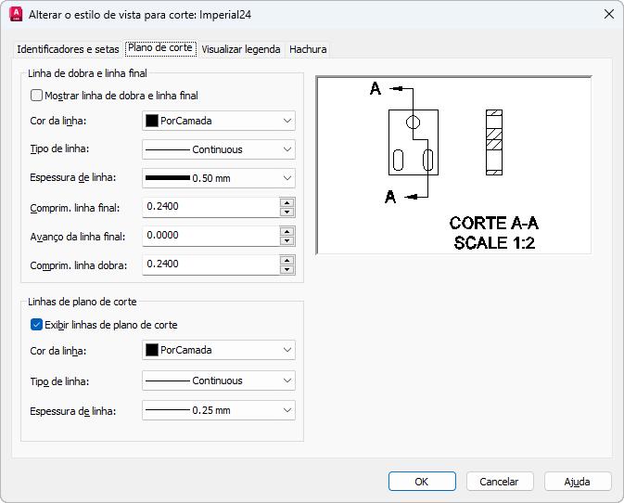Increase Avanço da linha final with up arrow
This screenshot has width=624, height=503.
click(x=287, y=231)
